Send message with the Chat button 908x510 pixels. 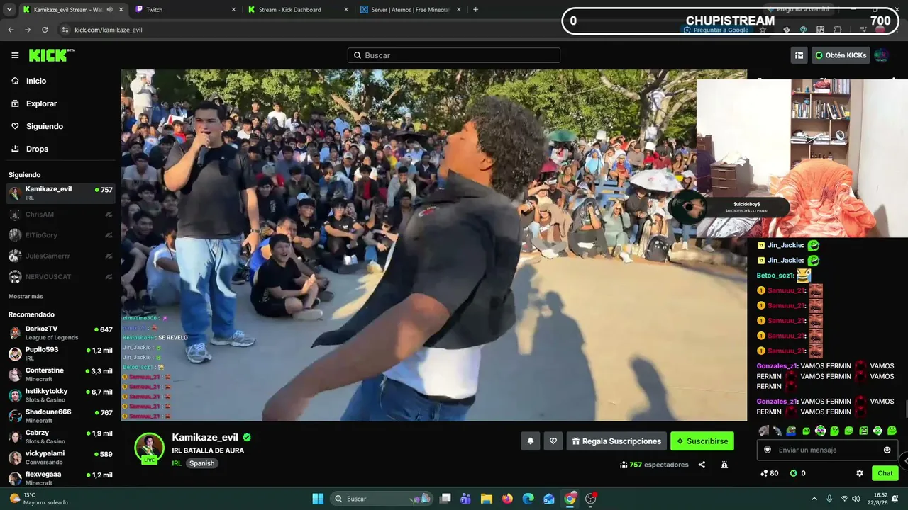pyautogui.click(x=885, y=473)
